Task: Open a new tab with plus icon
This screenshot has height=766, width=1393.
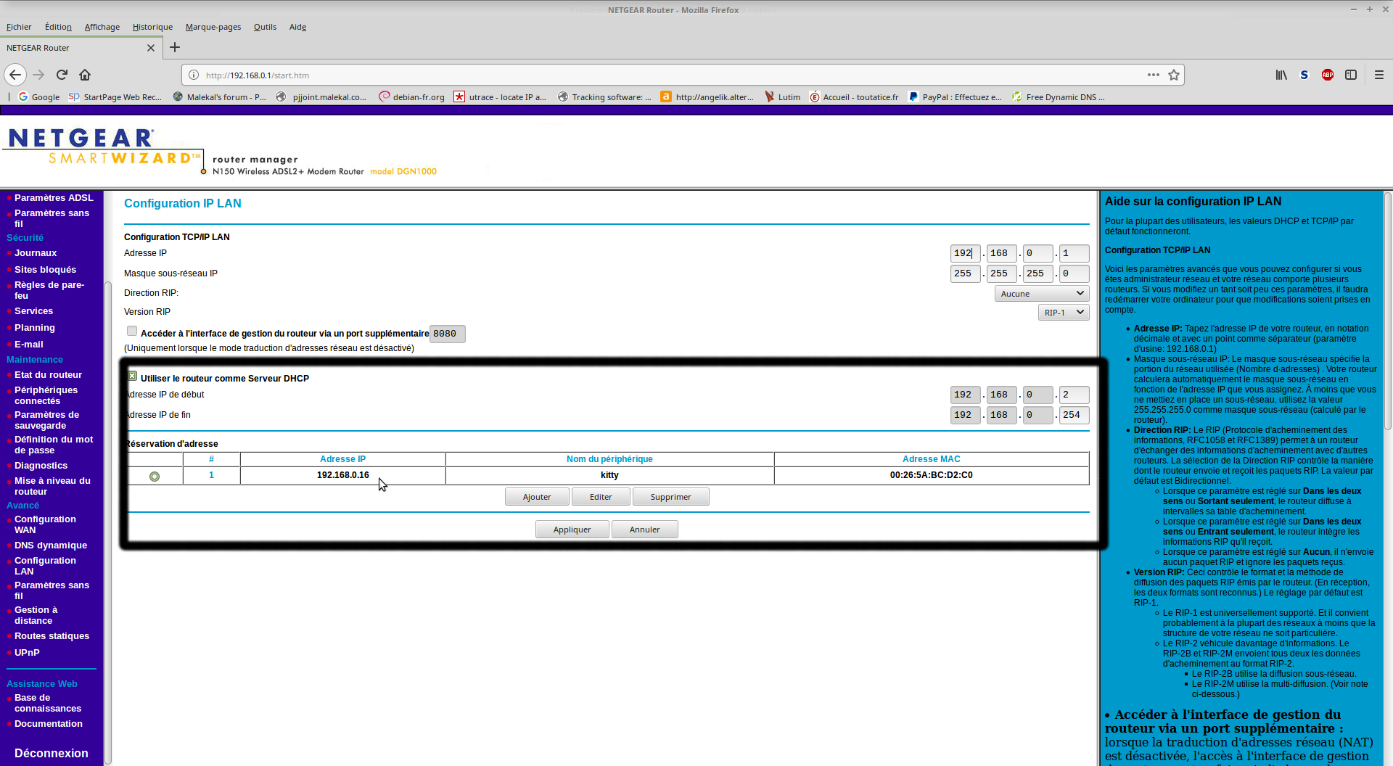Action: pyautogui.click(x=175, y=47)
